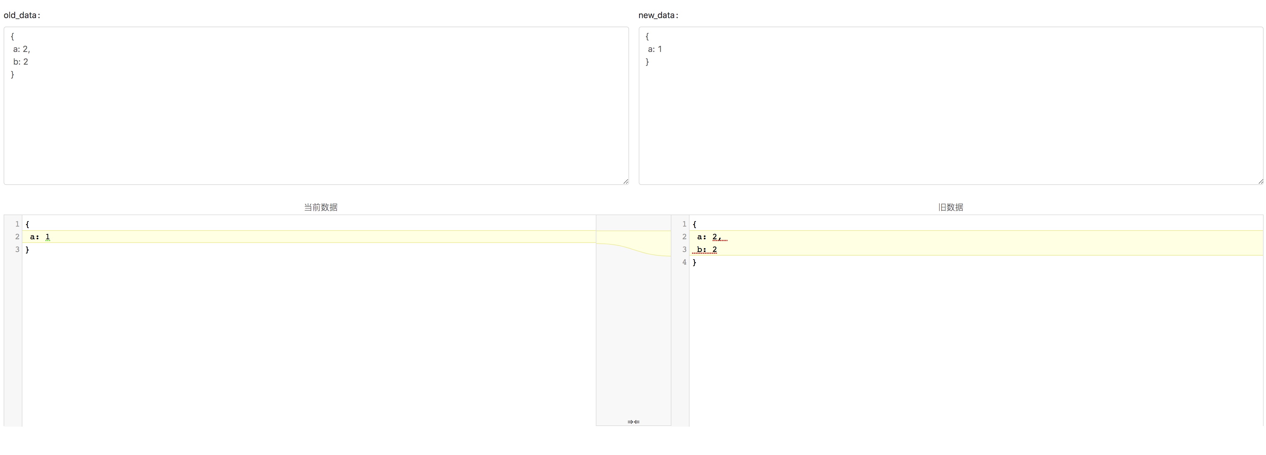Click line number 3 in left editor gutter
Screen dimensions: 1266x455
tap(17, 249)
